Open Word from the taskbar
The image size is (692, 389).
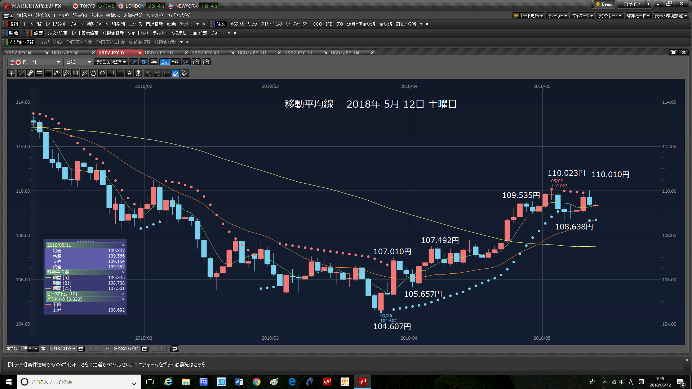coord(239,382)
